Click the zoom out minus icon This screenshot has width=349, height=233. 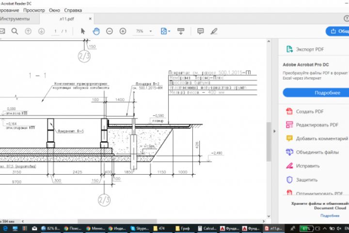click(x=110, y=31)
